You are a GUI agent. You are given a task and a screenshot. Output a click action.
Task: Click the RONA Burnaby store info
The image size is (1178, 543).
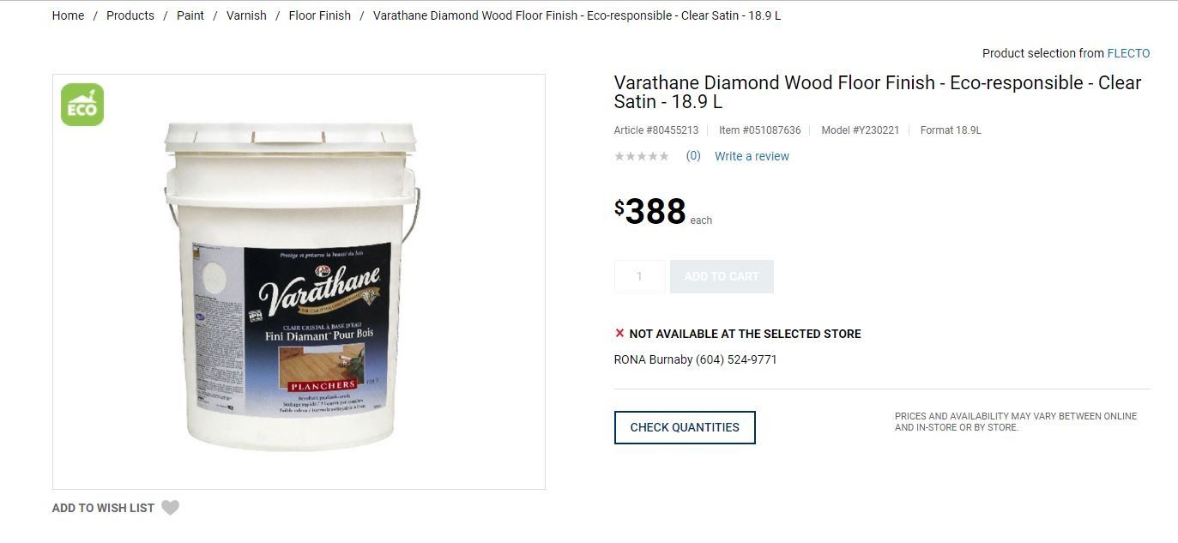(696, 359)
